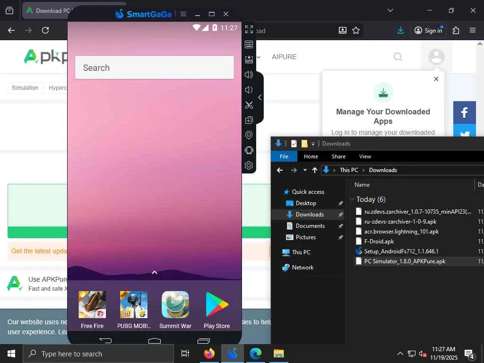Viewport: 484px width, 363px height.
Task: Open the SmartGaGa hamburger menu
Action: (x=183, y=14)
